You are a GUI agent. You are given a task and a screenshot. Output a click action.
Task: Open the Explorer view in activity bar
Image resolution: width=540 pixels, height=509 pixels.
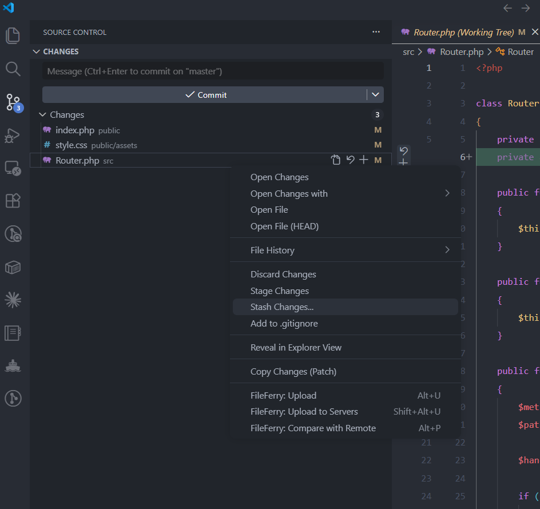pos(13,35)
